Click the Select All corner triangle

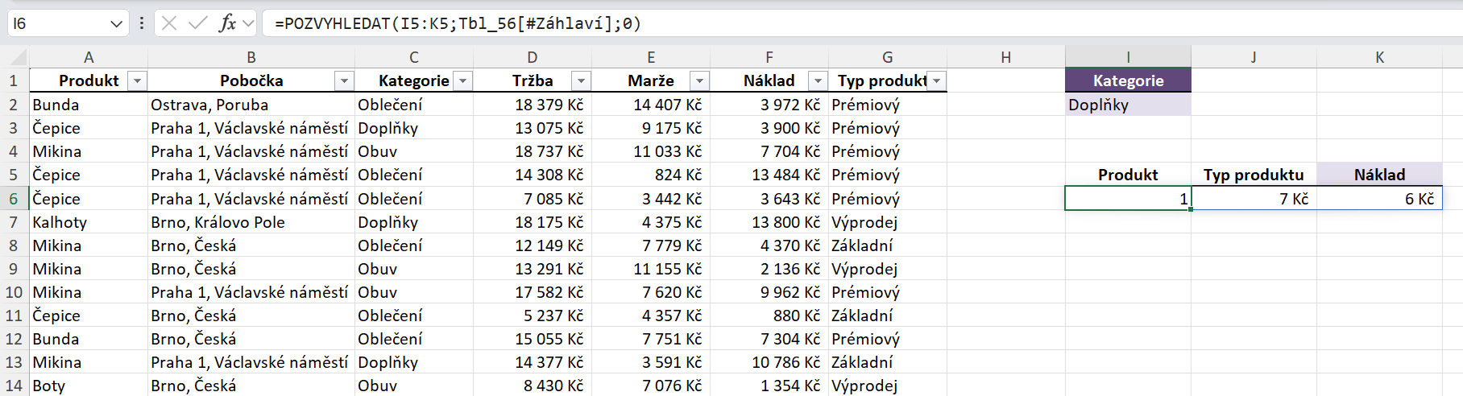(x=18, y=58)
